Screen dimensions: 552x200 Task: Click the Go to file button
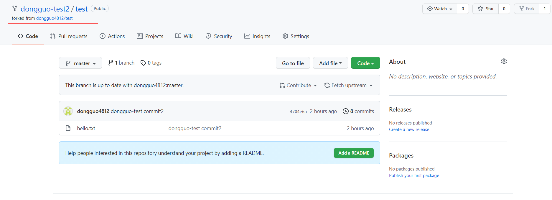293,63
